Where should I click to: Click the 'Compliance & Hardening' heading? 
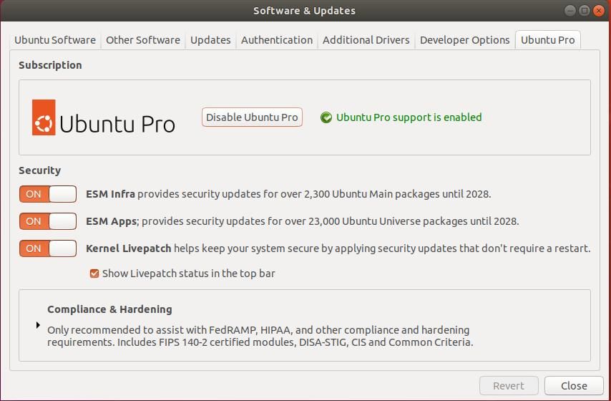point(109,309)
